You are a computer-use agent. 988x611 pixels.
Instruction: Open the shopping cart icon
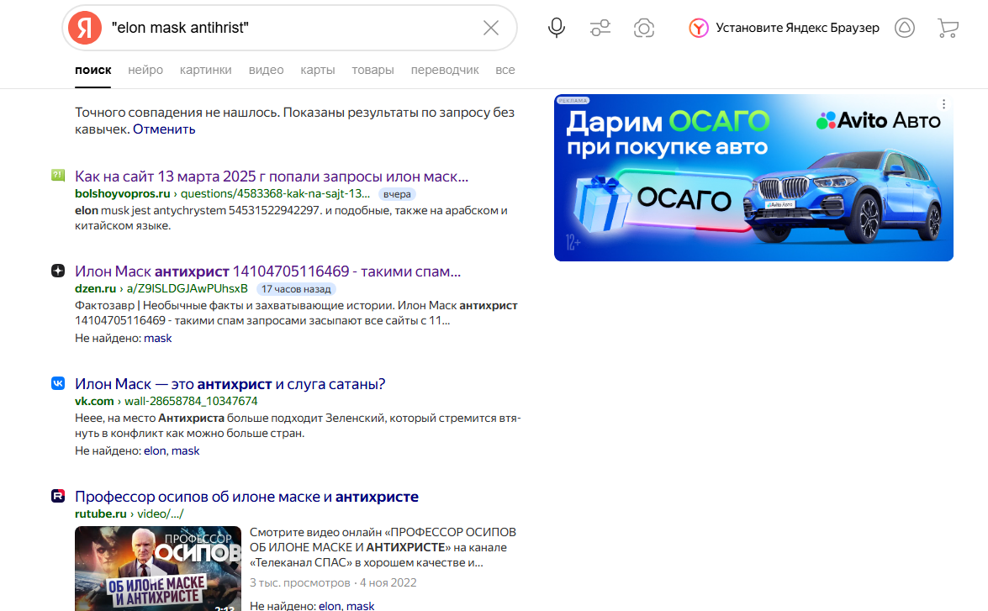(948, 27)
